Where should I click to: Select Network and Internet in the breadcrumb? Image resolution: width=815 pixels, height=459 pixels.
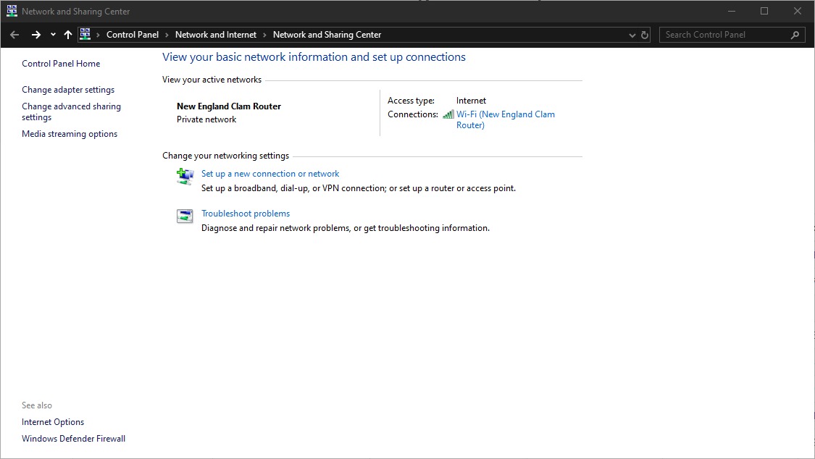point(216,35)
